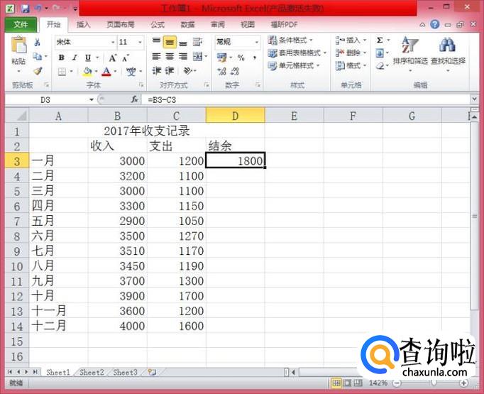Screen dimensions: 484x394
Task: Click the increase indent icon
Action: [x=170, y=71]
